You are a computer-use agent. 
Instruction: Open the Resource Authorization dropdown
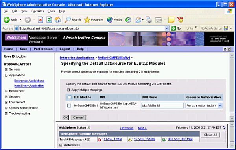pos(220,105)
